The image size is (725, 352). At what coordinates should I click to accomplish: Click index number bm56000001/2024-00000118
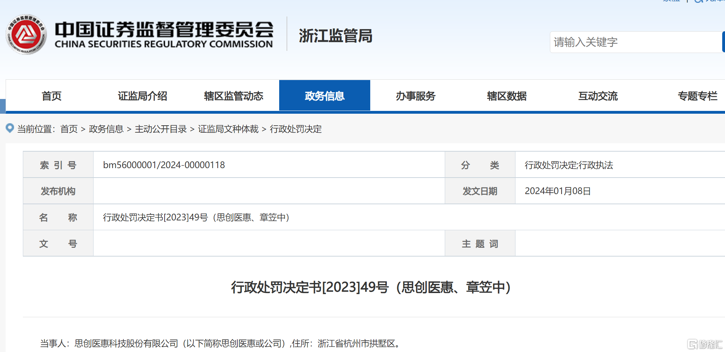(x=164, y=165)
